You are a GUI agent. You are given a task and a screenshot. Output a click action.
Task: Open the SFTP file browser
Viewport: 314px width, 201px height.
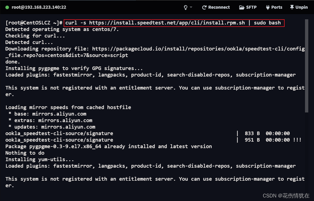(x=248, y=7)
